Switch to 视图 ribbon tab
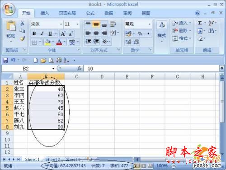Screen dimensions: 226x170 click(146, 13)
